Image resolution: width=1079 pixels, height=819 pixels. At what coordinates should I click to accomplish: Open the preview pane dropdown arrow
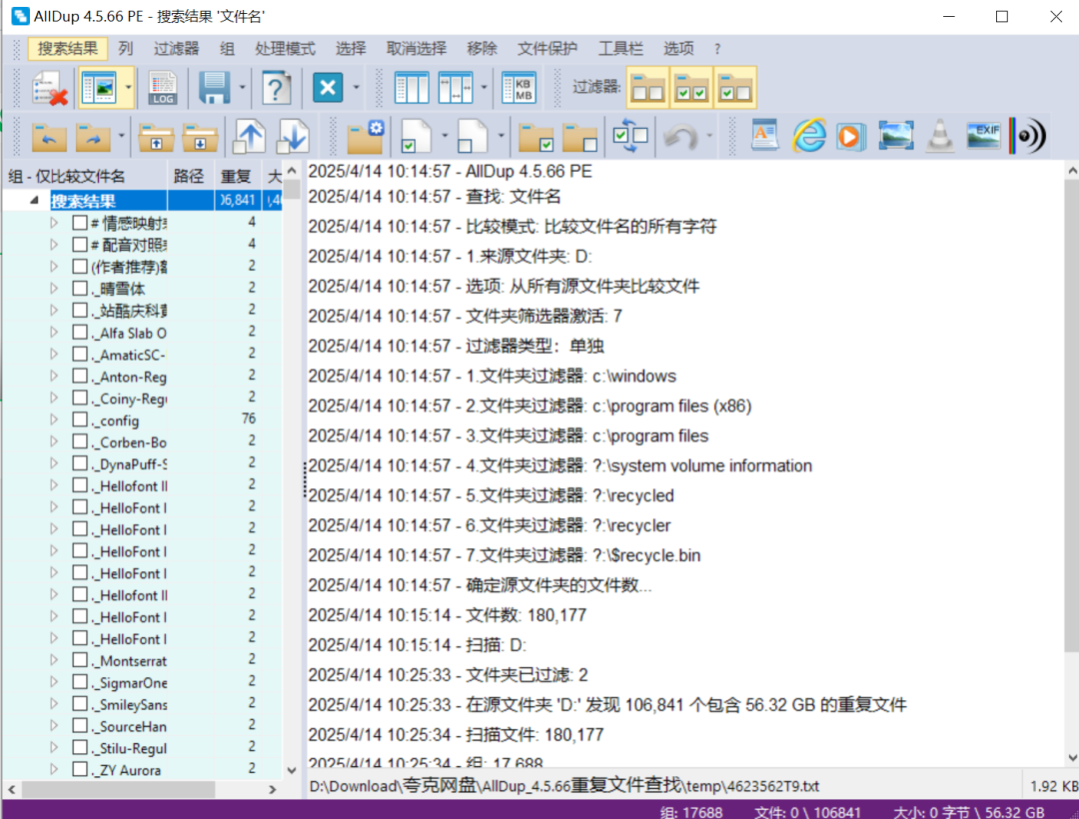[x=128, y=88]
